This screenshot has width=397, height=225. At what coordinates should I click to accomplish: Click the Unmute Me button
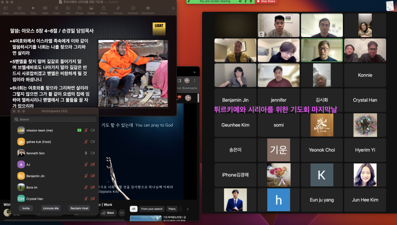tap(51, 208)
